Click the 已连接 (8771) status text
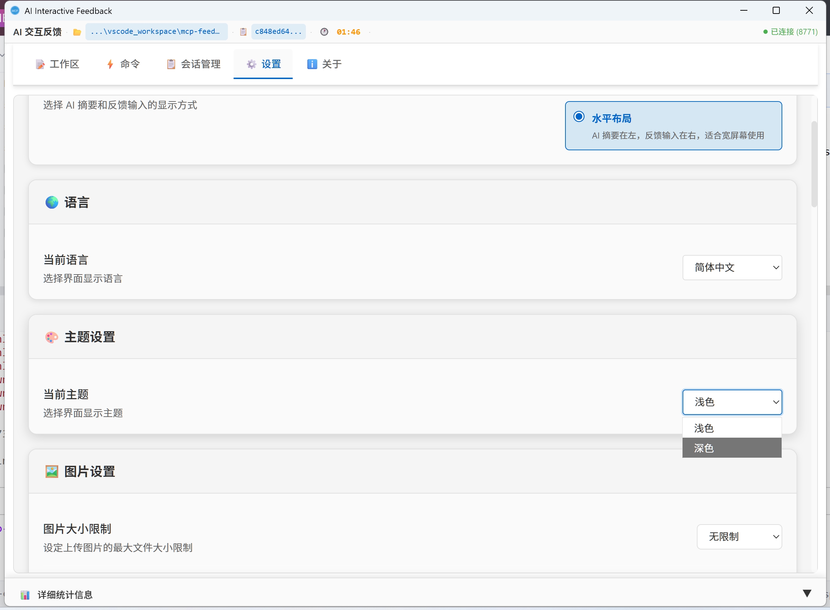 pos(794,32)
